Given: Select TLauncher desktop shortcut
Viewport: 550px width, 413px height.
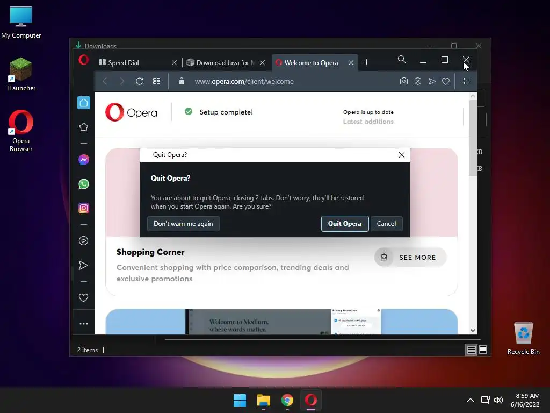Looking at the screenshot, I should (21, 74).
